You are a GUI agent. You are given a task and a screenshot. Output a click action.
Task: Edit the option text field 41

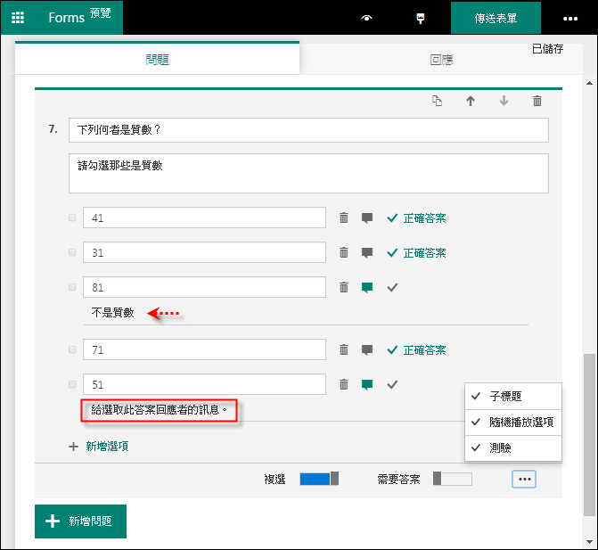(204, 218)
